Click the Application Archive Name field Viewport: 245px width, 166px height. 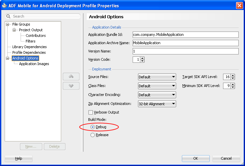[185, 43]
